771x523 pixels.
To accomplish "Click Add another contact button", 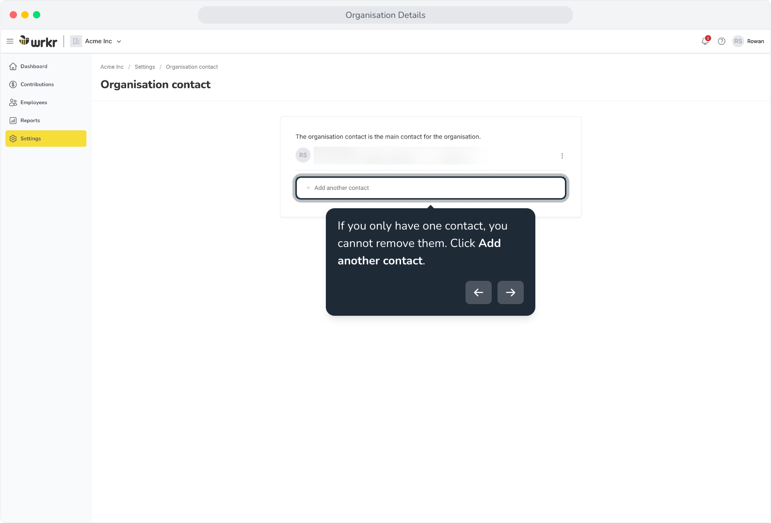I will pos(431,188).
